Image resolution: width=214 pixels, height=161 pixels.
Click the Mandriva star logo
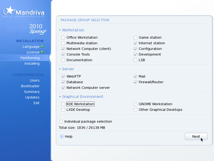point(9,11)
